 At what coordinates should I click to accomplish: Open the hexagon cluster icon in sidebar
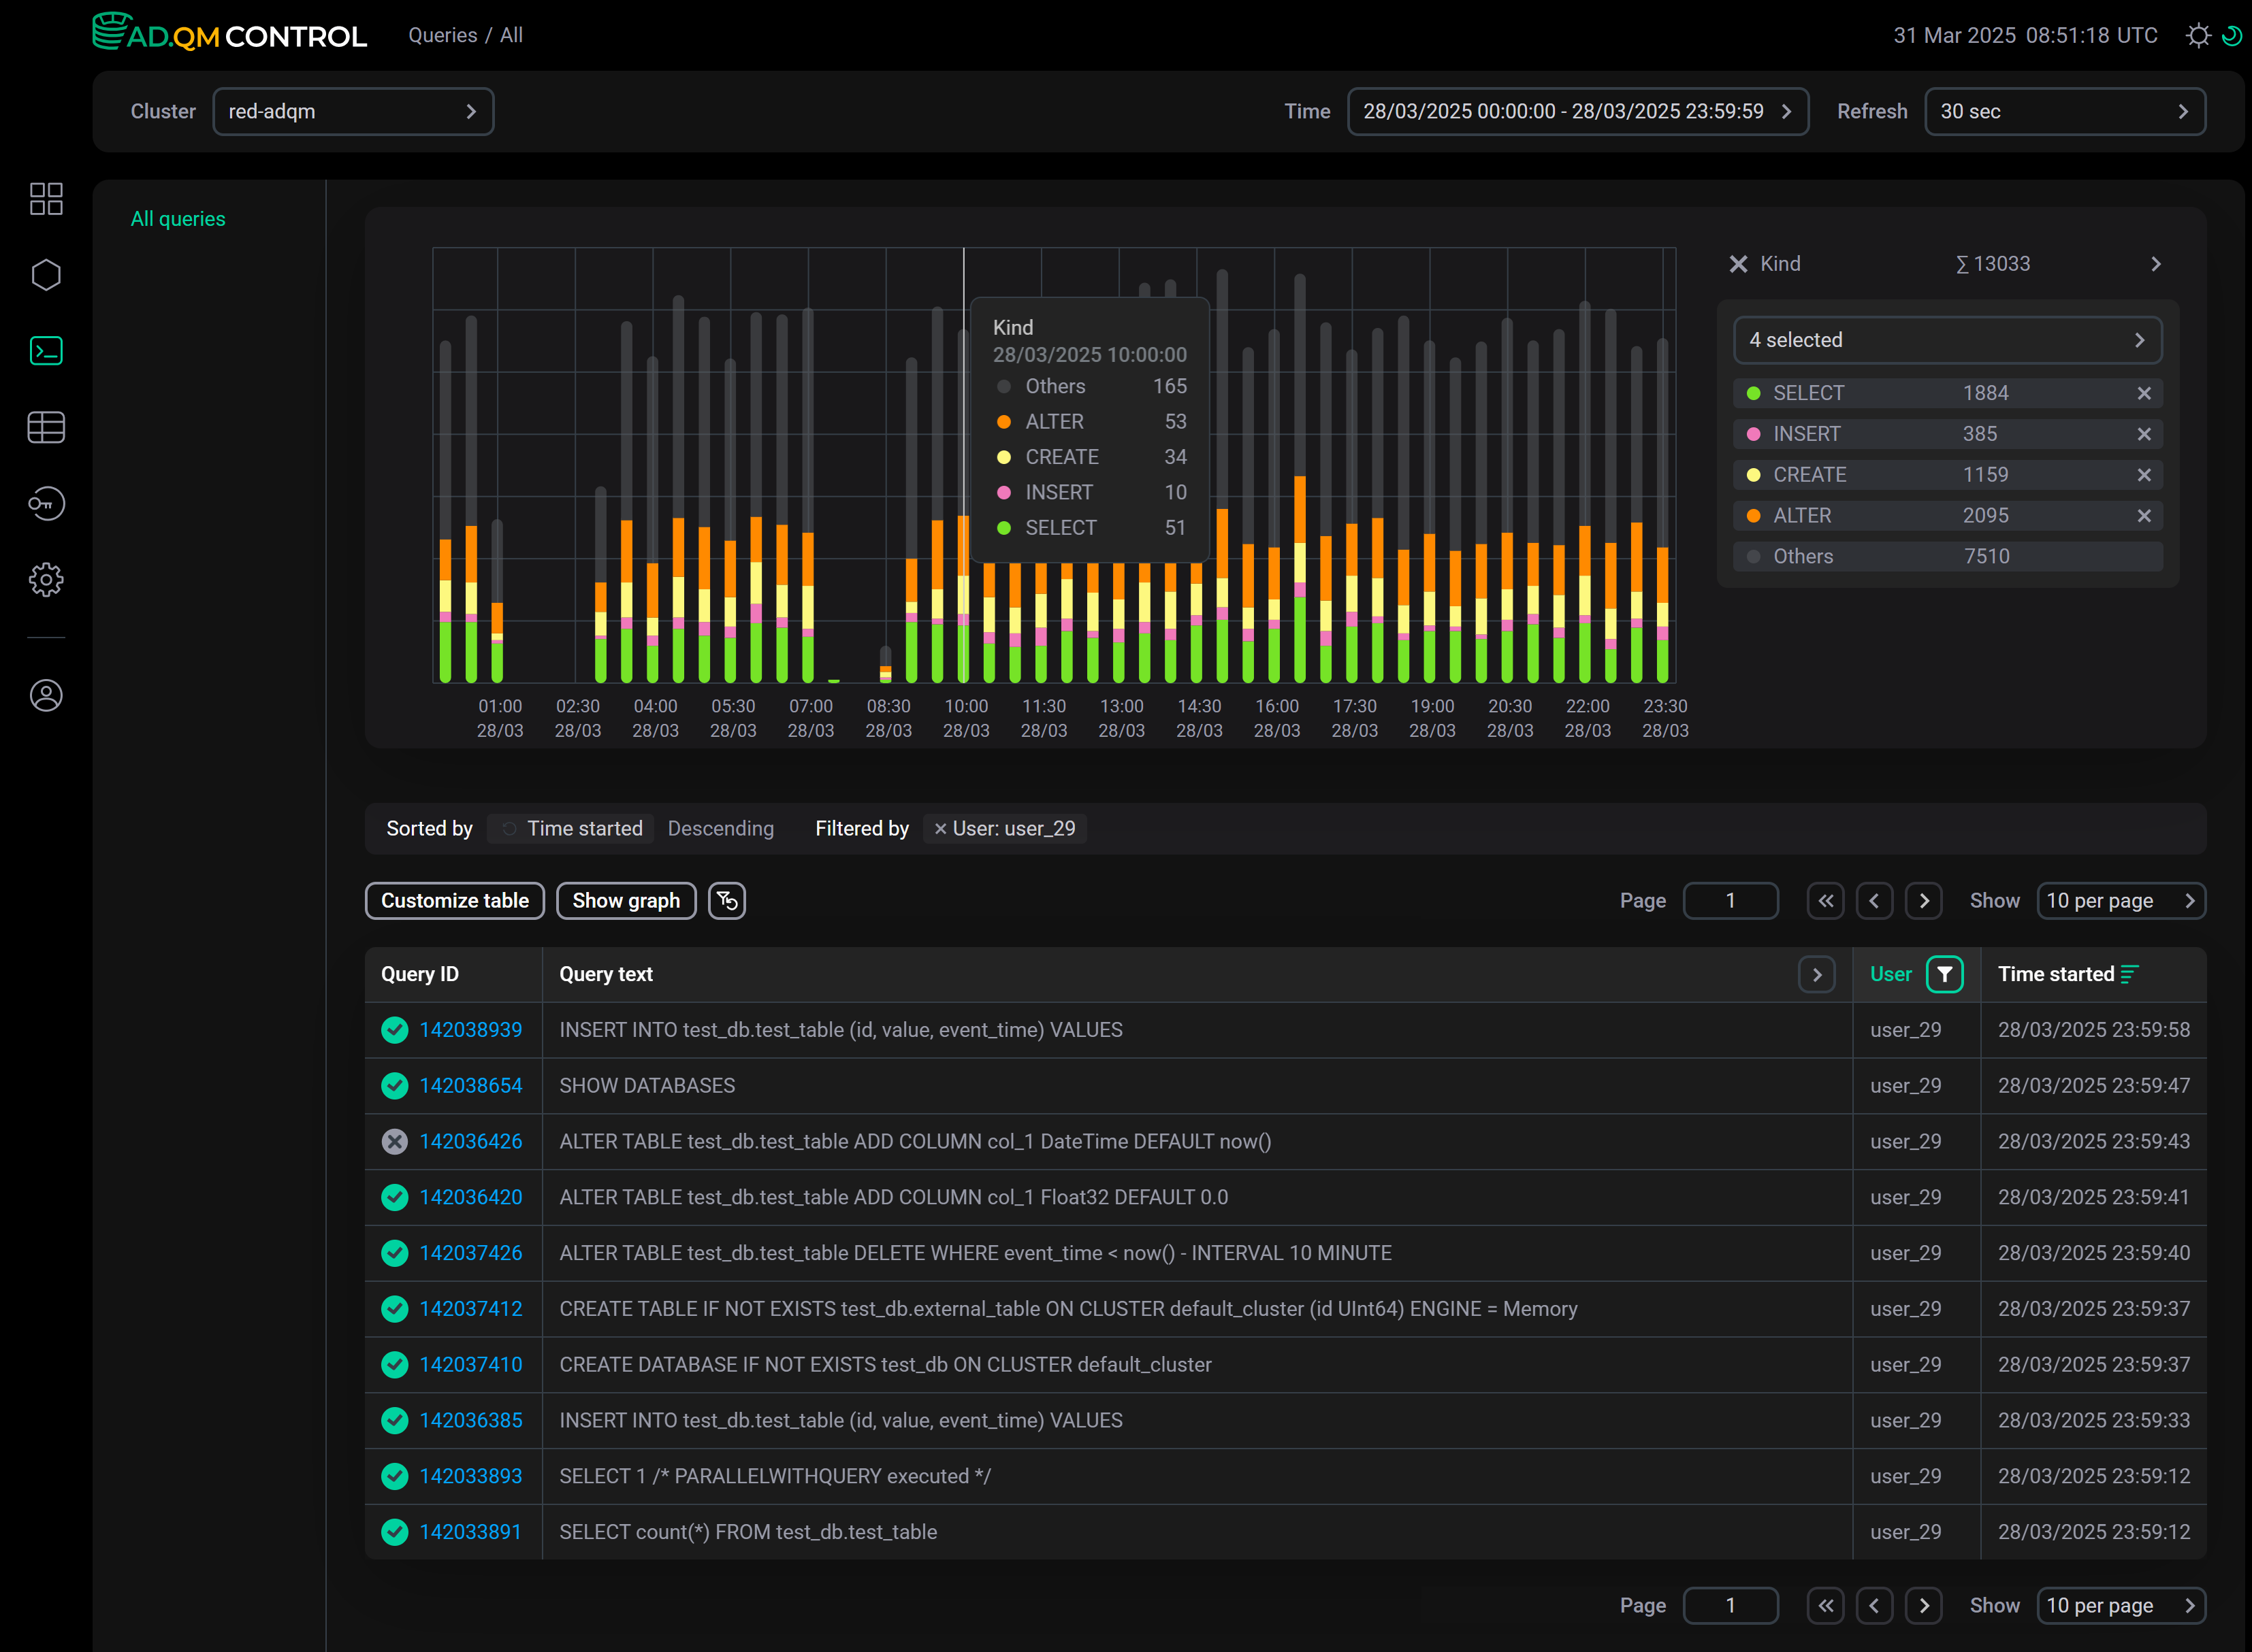click(x=46, y=275)
